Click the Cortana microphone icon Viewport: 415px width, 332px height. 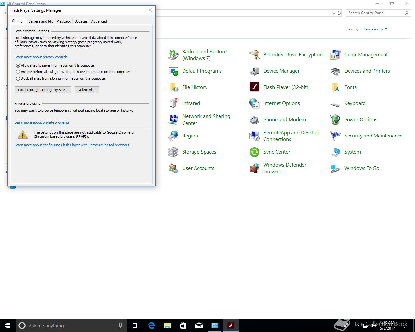(x=120, y=326)
